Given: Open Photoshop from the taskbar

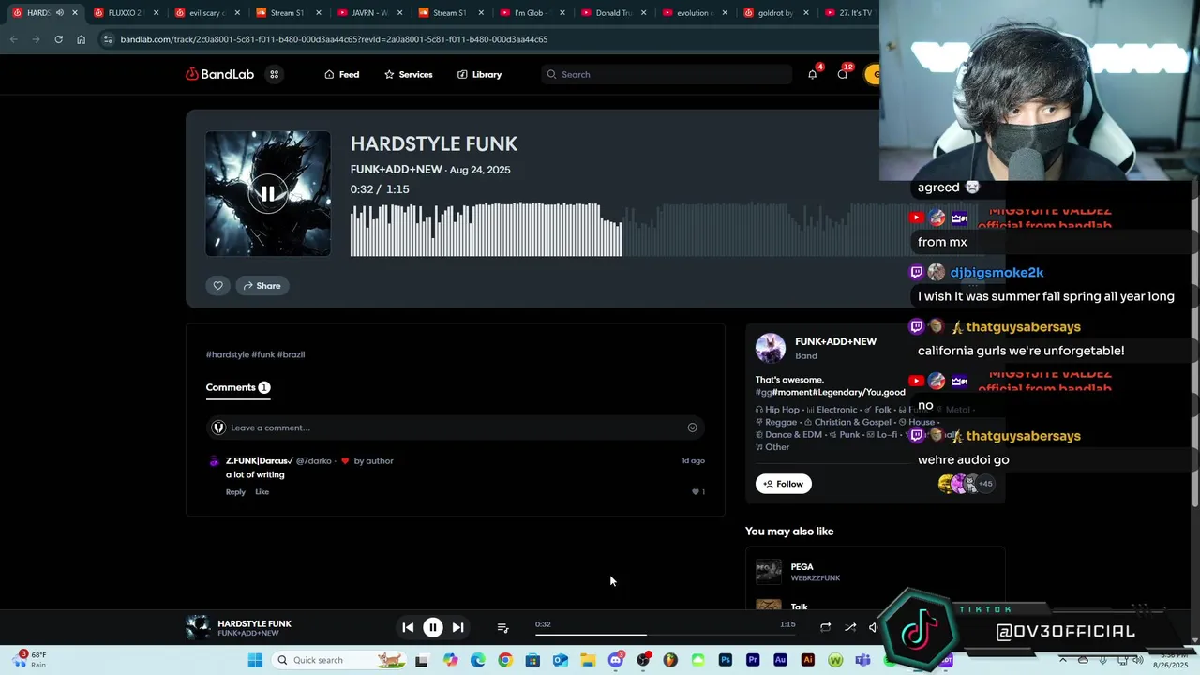Looking at the screenshot, I should tap(726, 660).
